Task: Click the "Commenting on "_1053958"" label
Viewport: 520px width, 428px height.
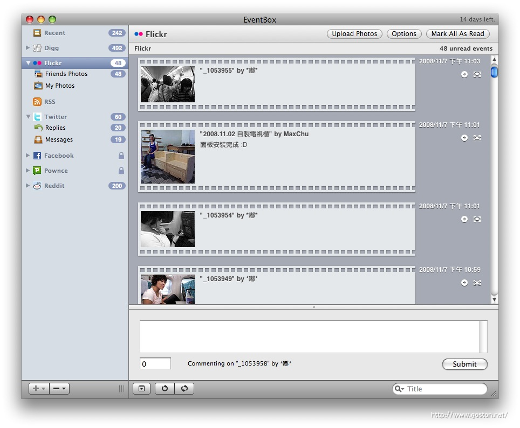Action: [240, 363]
